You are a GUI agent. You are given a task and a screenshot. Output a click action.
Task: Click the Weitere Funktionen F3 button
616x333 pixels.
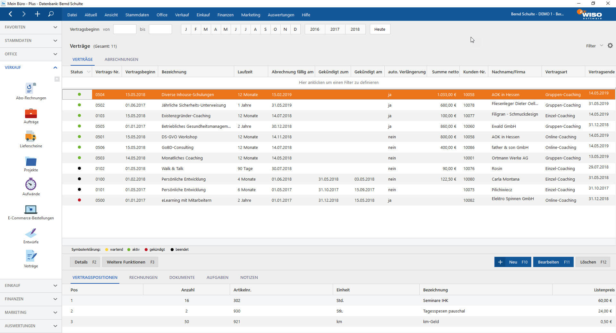[x=130, y=262]
